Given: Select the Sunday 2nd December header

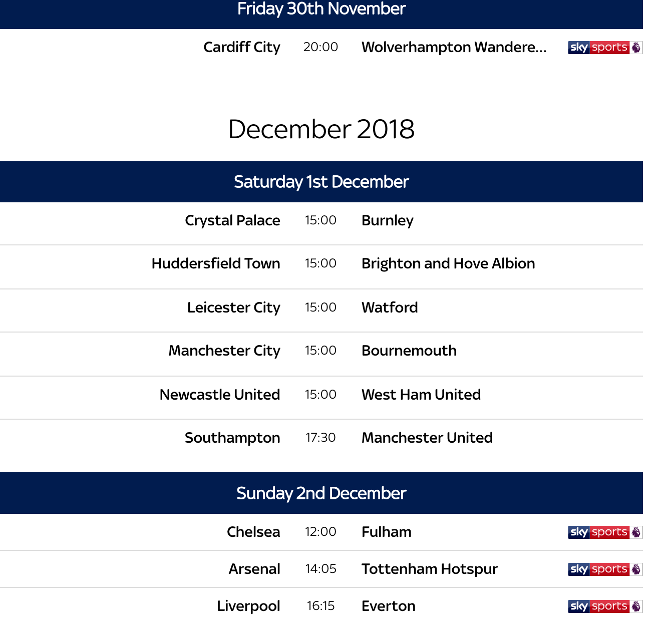Looking at the screenshot, I should pos(321,493).
